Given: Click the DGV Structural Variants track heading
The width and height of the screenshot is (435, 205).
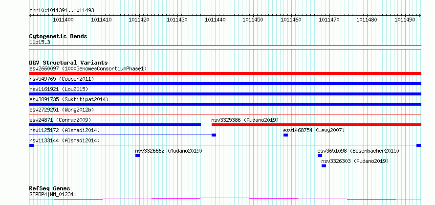Looking at the screenshot, I should pos(68,63).
